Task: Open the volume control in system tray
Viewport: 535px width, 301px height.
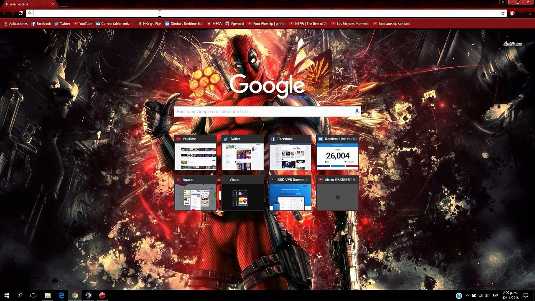Action: click(x=487, y=296)
